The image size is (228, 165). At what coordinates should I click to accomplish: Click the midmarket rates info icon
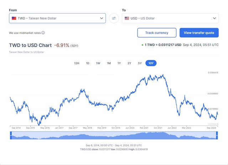(43, 33)
